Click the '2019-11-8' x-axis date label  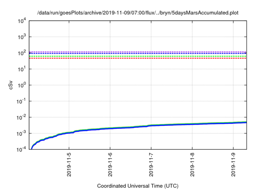pyautogui.click(x=192, y=165)
